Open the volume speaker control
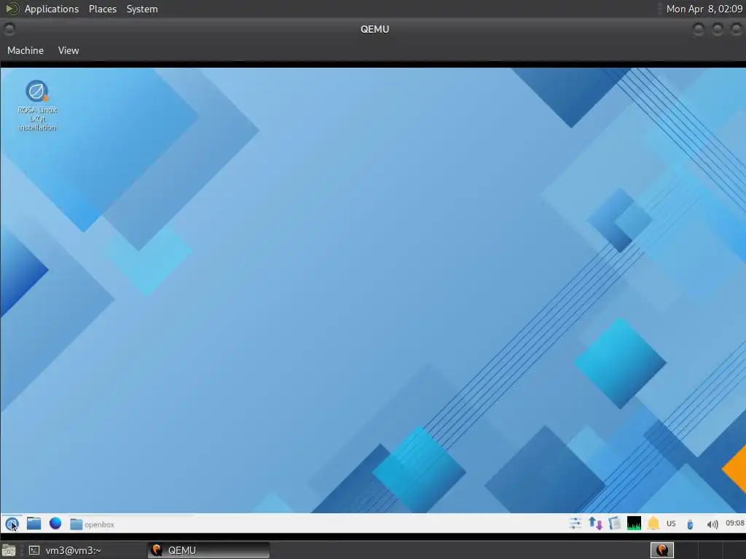 point(712,524)
